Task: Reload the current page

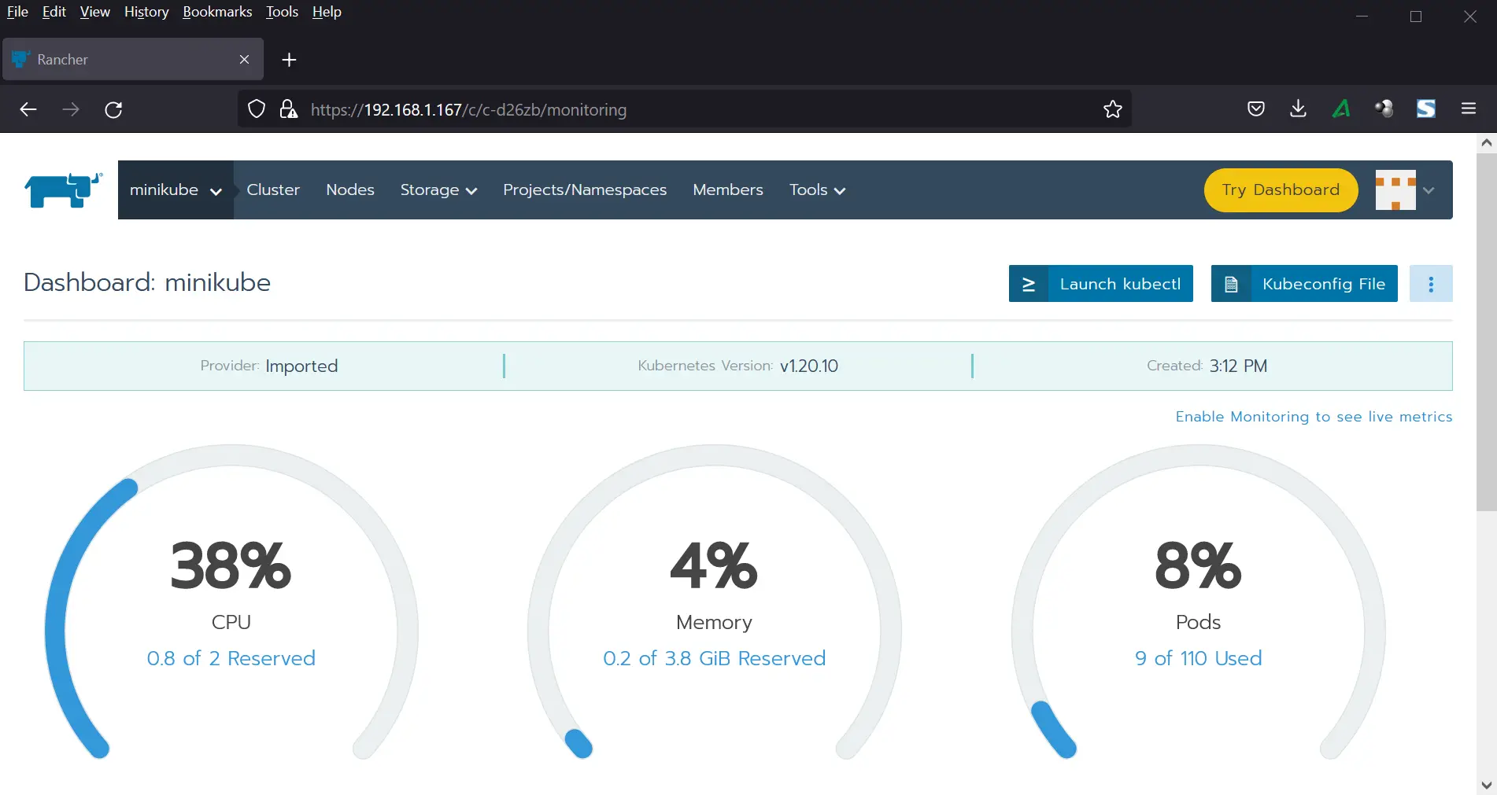Action: click(113, 109)
